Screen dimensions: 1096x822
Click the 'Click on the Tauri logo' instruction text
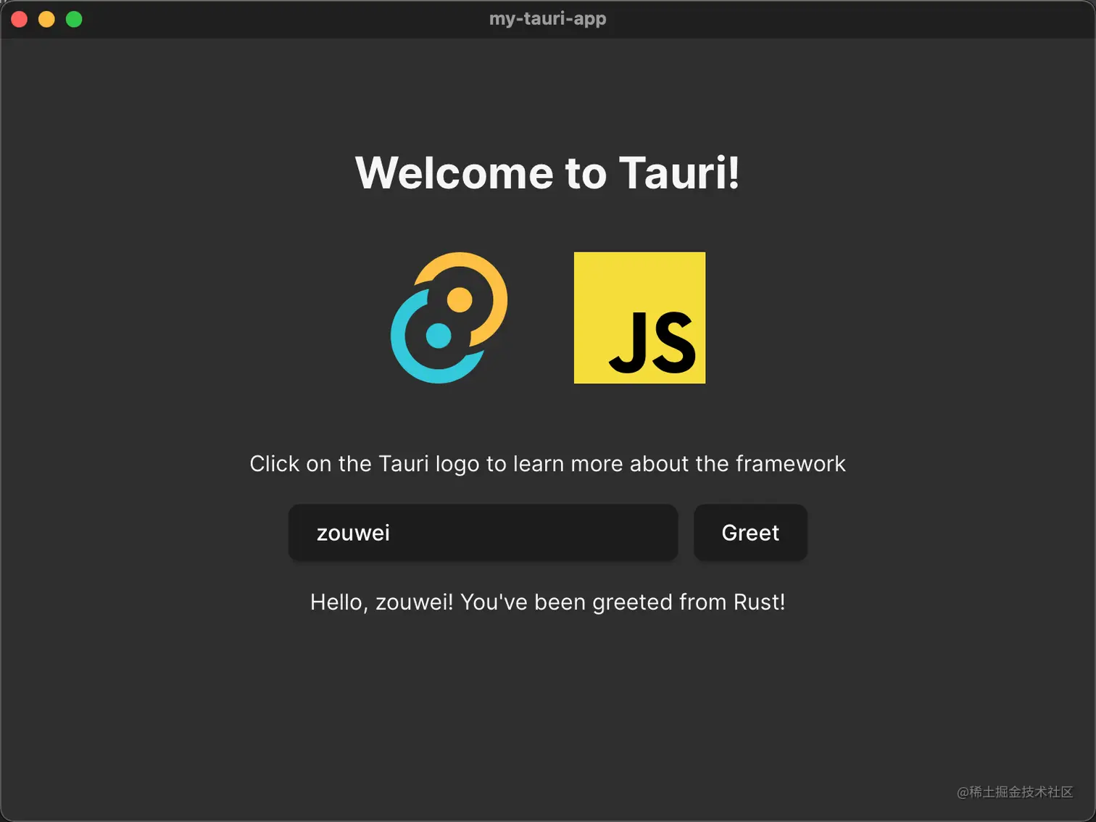click(547, 464)
